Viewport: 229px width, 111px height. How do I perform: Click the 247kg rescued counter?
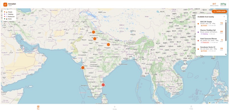pos(223,5)
